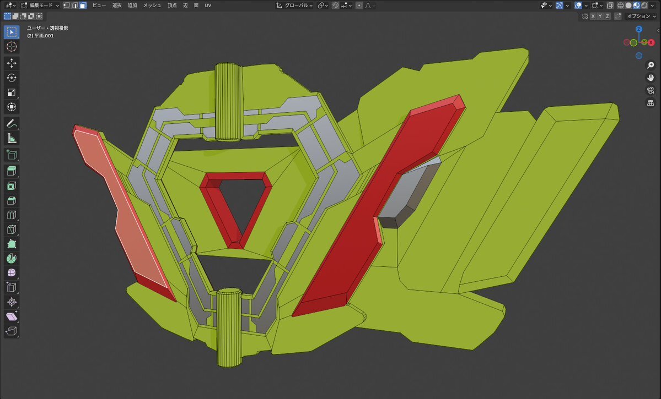Toggle camera view button
The height and width of the screenshot is (399, 661).
click(650, 90)
